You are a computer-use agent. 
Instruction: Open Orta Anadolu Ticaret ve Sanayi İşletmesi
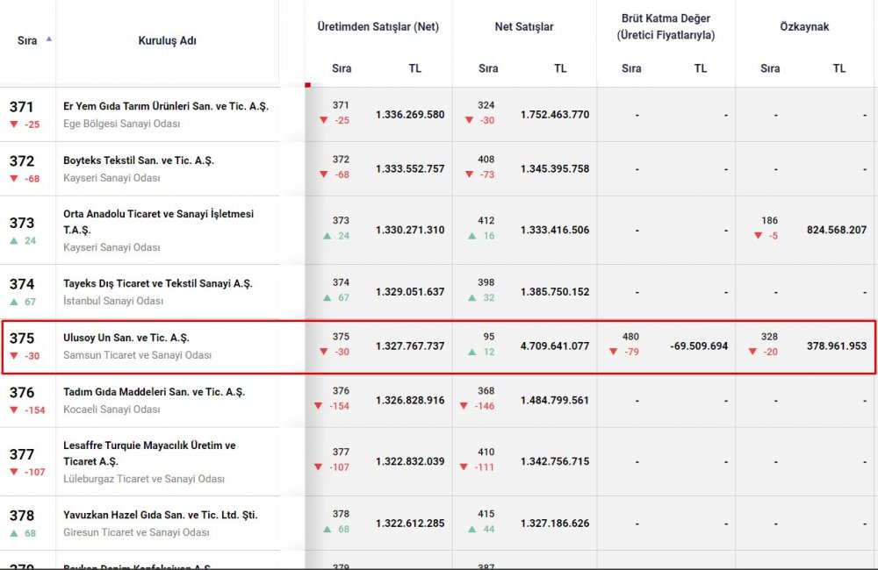point(158,222)
